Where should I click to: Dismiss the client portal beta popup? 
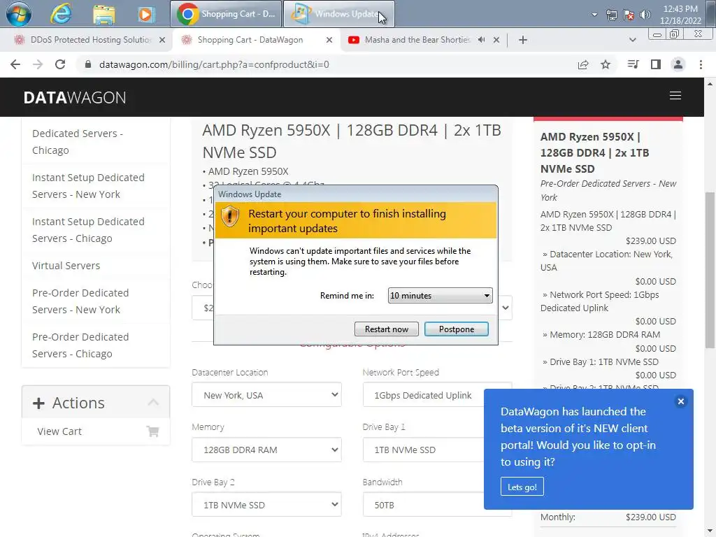coord(681,401)
